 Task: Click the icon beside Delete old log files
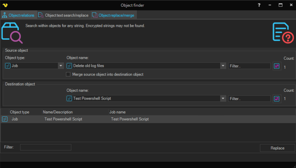tap(69, 66)
